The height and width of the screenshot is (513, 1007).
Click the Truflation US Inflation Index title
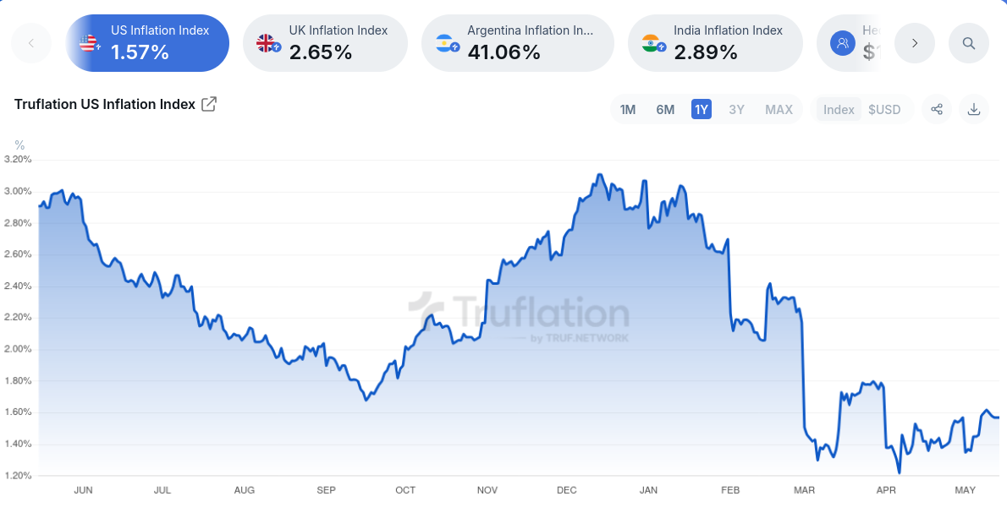(104, 105)
